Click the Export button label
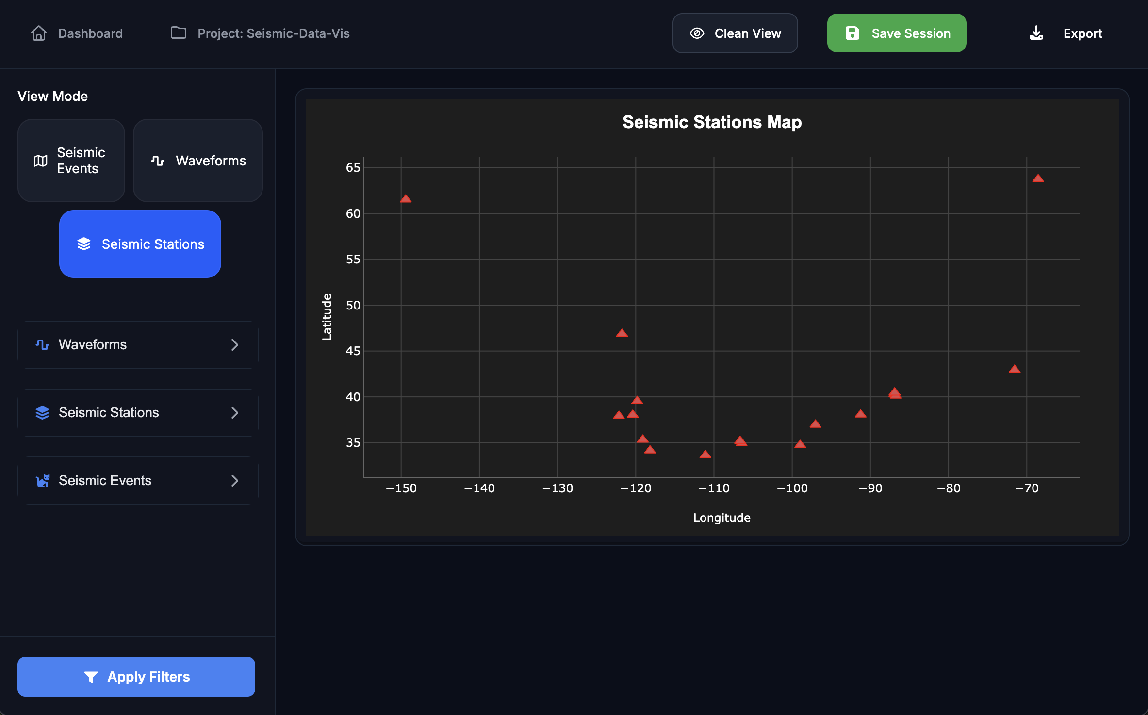The image size is (1148, 715). pos(1082,33)
